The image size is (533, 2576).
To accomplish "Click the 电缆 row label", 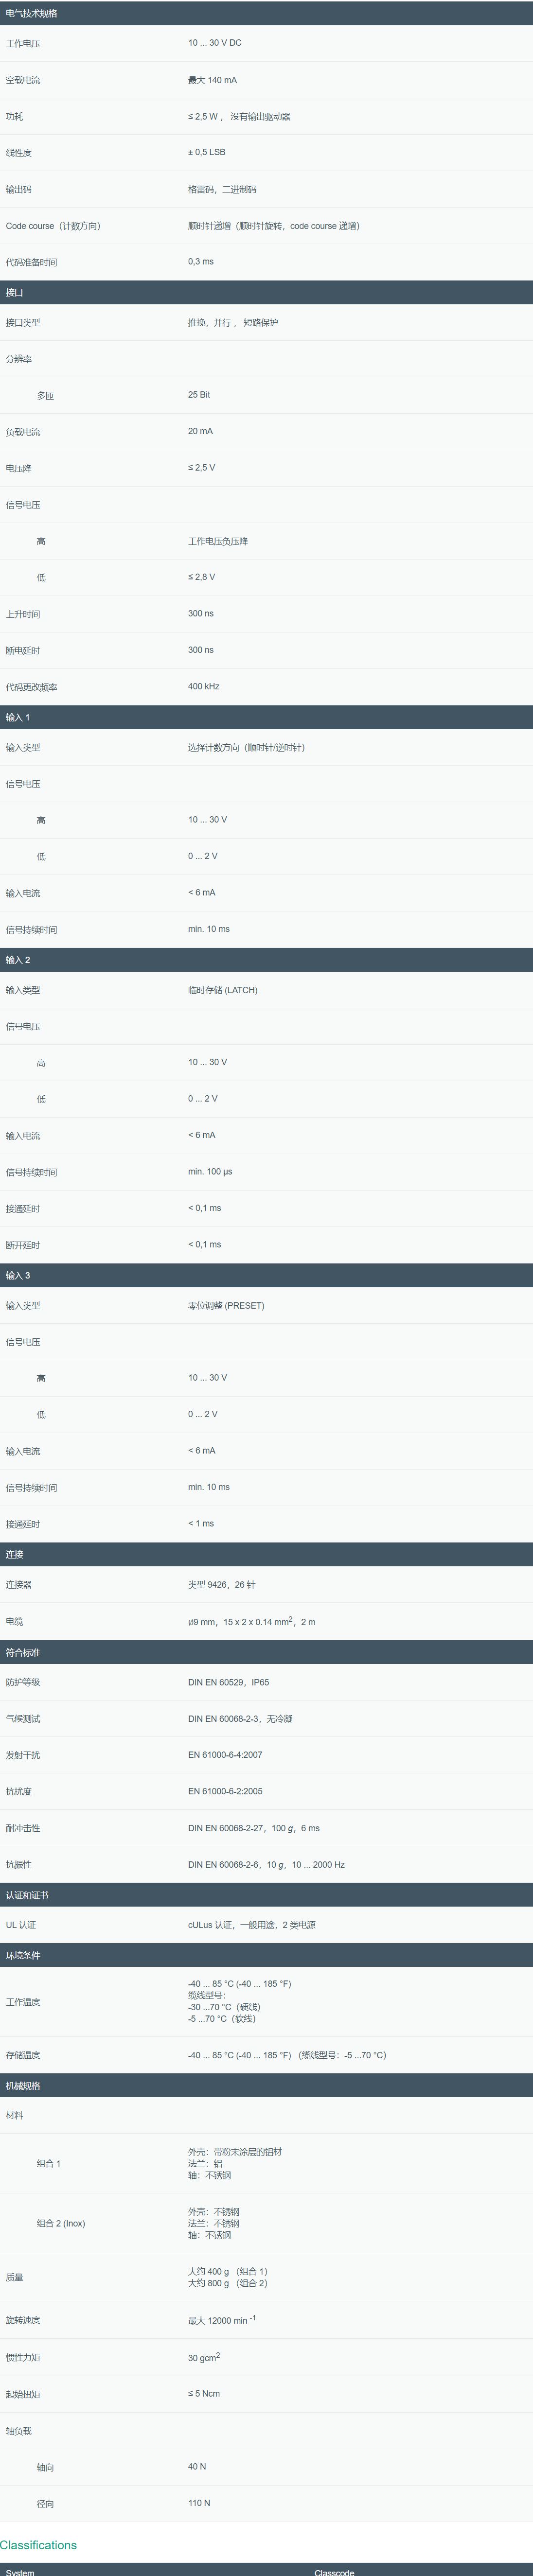I will point(14,1622).
